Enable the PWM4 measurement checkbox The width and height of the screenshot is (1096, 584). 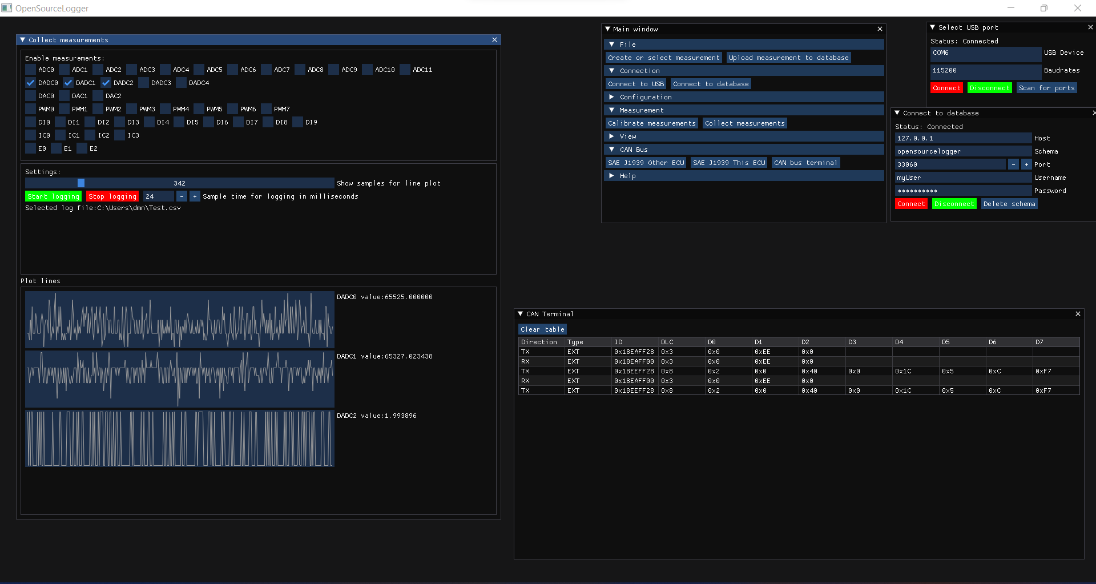(165, 109)
